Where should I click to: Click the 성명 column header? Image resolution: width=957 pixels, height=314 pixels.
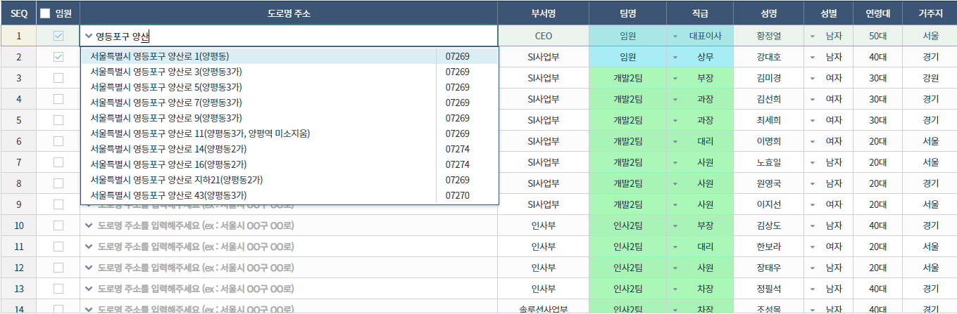coord(768,13)
